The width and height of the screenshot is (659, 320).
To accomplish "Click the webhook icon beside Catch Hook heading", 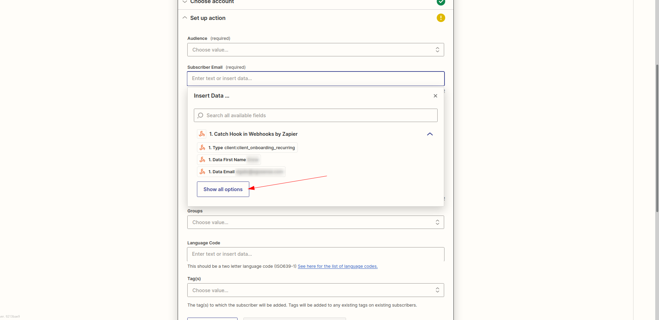I will click(201, 134).
